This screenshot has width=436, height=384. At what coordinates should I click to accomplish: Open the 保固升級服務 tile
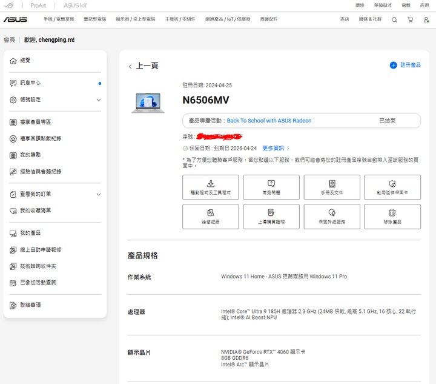(x=332, y=217)
